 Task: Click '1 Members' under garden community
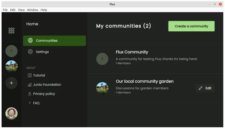tap(123, 93)
